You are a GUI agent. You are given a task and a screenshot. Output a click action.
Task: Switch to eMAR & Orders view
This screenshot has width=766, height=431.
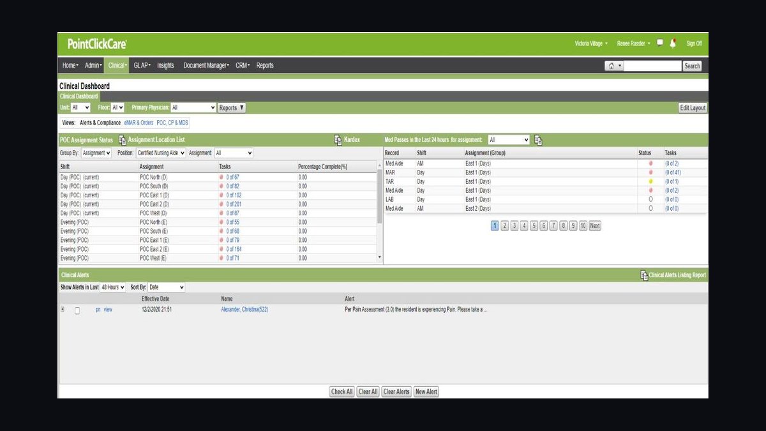(139, 123)
